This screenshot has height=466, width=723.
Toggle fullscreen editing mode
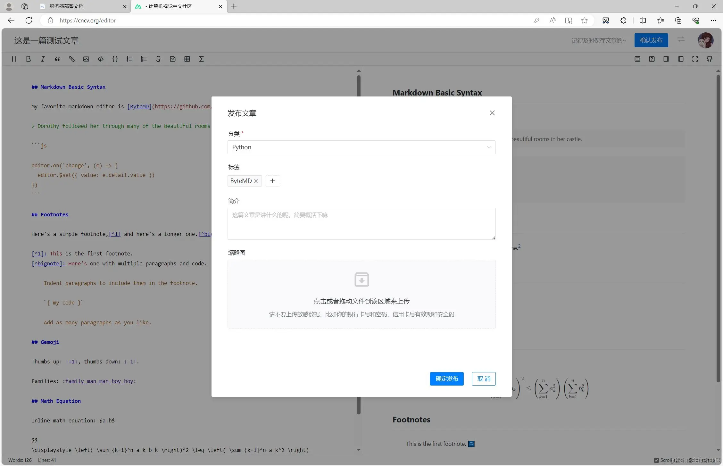pos(695,59)
